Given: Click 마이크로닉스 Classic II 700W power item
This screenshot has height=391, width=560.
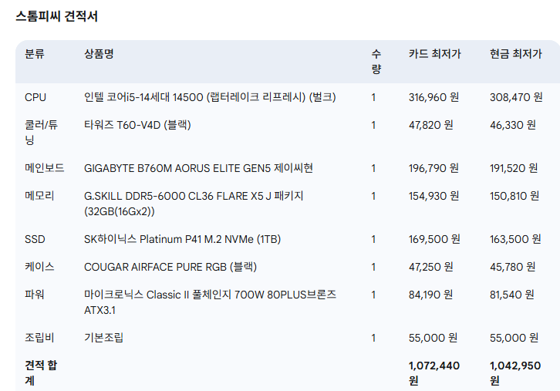Looking at the screenshot, I should [x=210, y=302].
